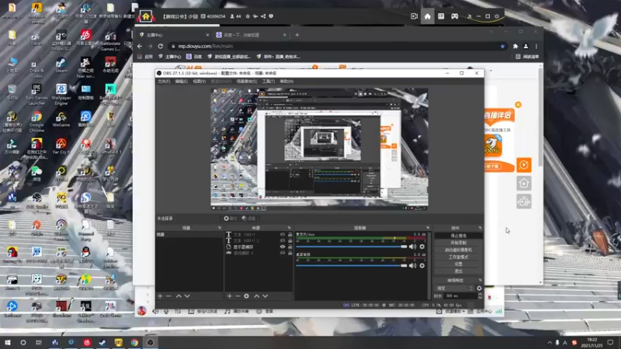Screen dimensions: 621x349
Task: Move the selected source down in the list
Action: click(x=265, y=296)
